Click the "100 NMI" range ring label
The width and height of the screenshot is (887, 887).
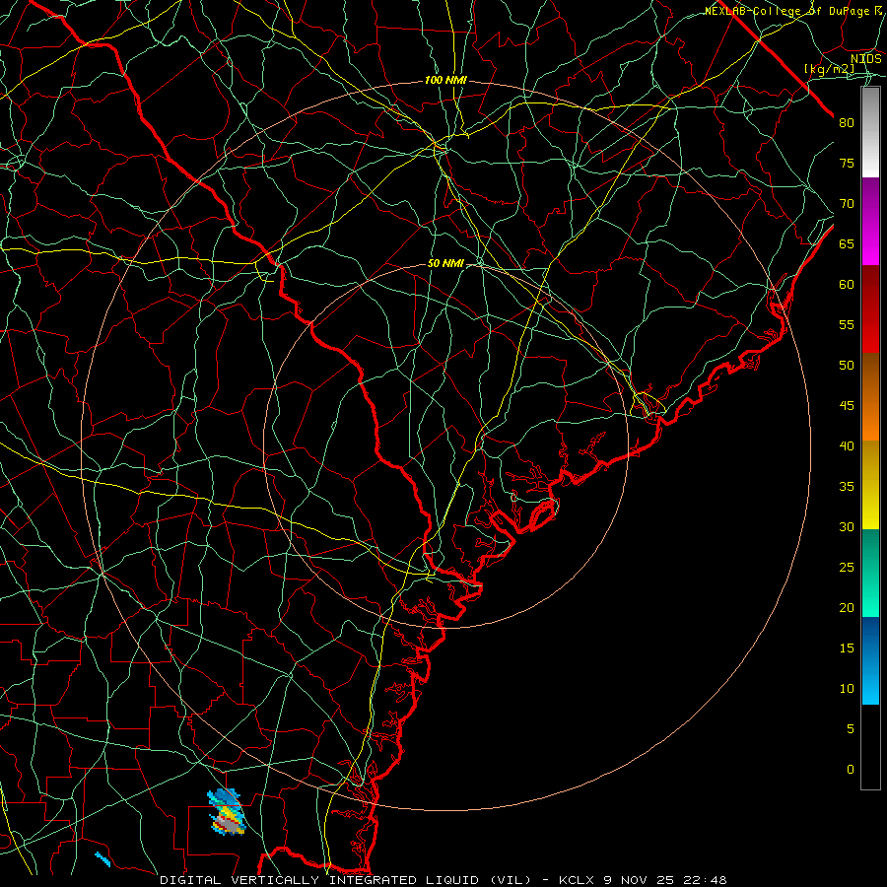click(x=445, y=81)
